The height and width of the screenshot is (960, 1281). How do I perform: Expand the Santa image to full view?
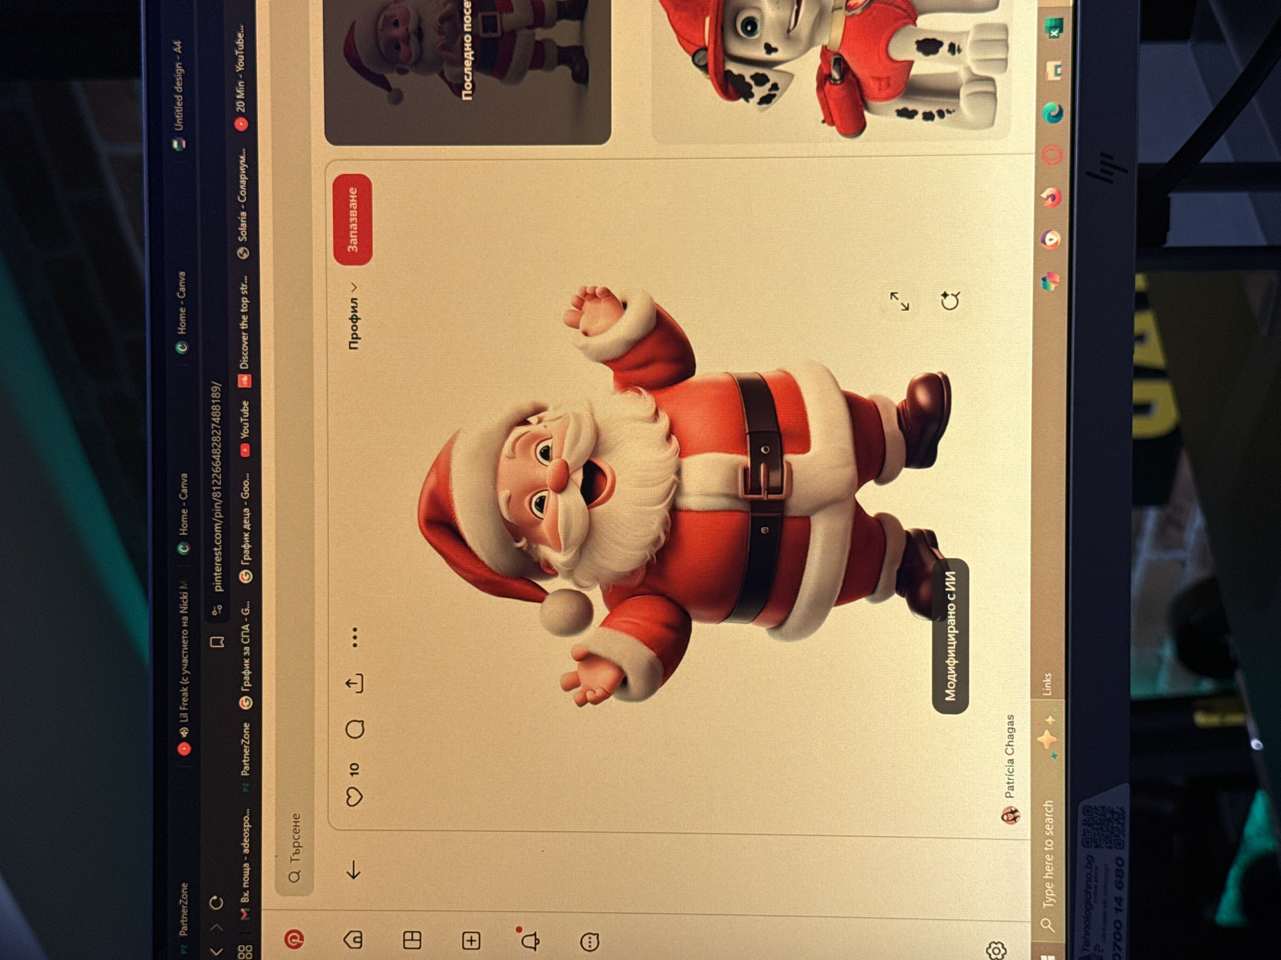click(900, 301)
